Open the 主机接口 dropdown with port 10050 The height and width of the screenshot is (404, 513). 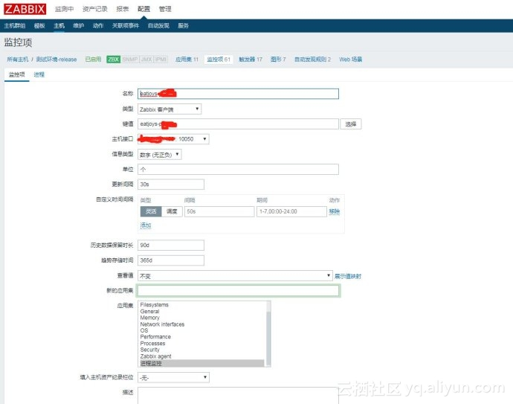pyautogui.click(x=173, y=139)
